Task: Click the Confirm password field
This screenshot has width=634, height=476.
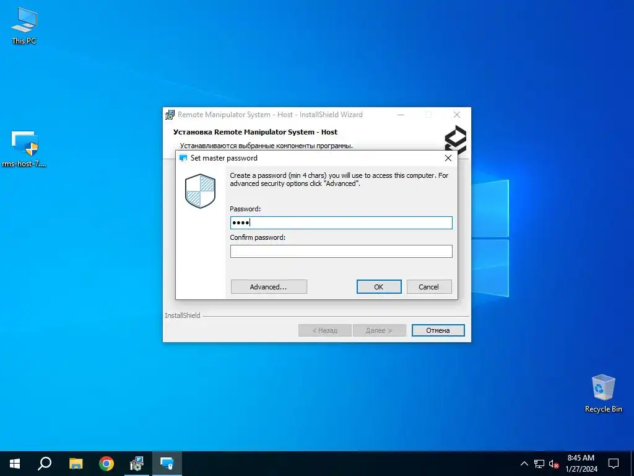Action: 341,252
